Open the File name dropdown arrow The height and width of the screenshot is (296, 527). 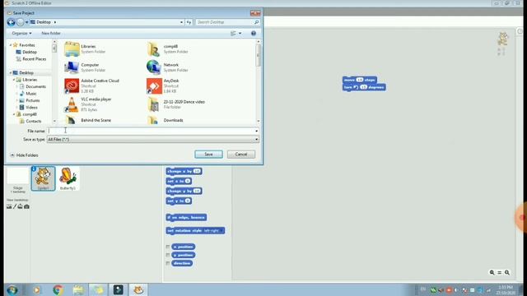pos(256,131)
